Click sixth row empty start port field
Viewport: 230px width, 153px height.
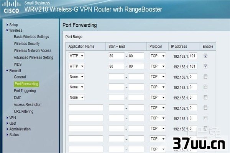point(117,108)
